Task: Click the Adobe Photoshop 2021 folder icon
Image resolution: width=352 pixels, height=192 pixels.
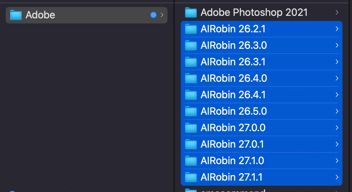Action: pyautogui.click(x=191, y=12)
